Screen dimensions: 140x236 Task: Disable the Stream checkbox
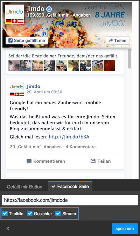tap(58, 213)
